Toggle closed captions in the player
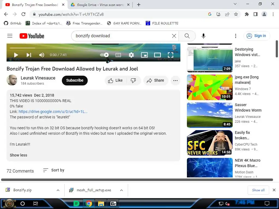The image size is (279, 209). tap(118, 55)
